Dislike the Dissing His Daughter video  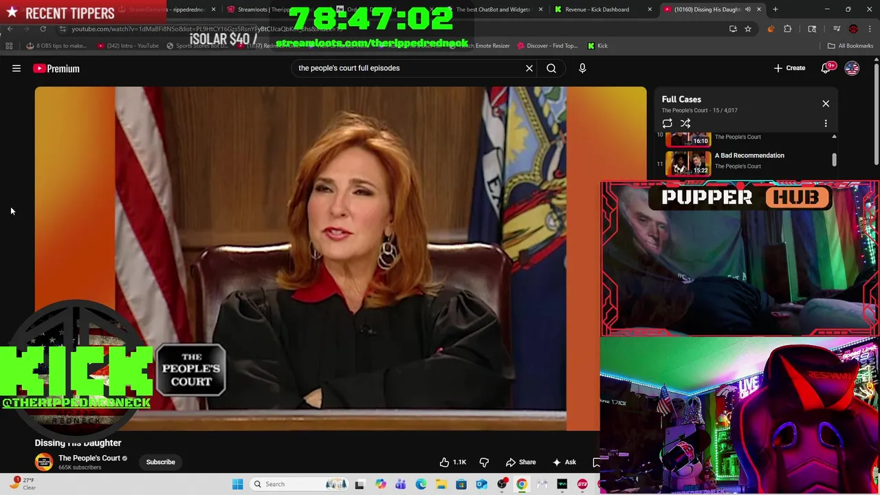pos(484,462)
